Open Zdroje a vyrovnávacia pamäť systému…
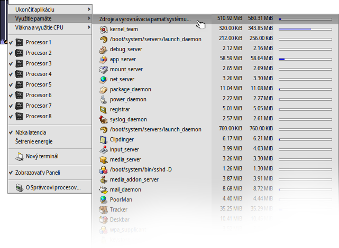Viewport: 339px width, 248px height. pos(216,19)
